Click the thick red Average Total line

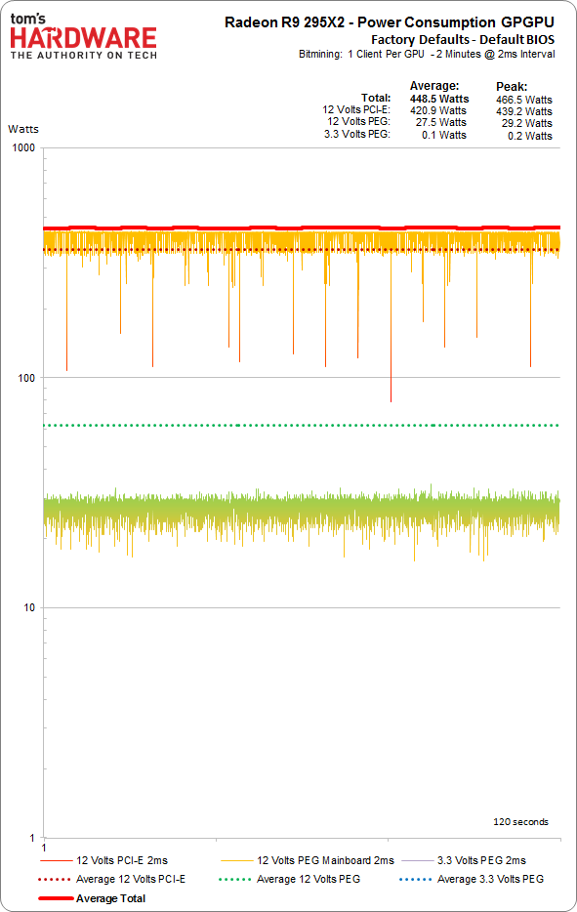coord(302,228)
